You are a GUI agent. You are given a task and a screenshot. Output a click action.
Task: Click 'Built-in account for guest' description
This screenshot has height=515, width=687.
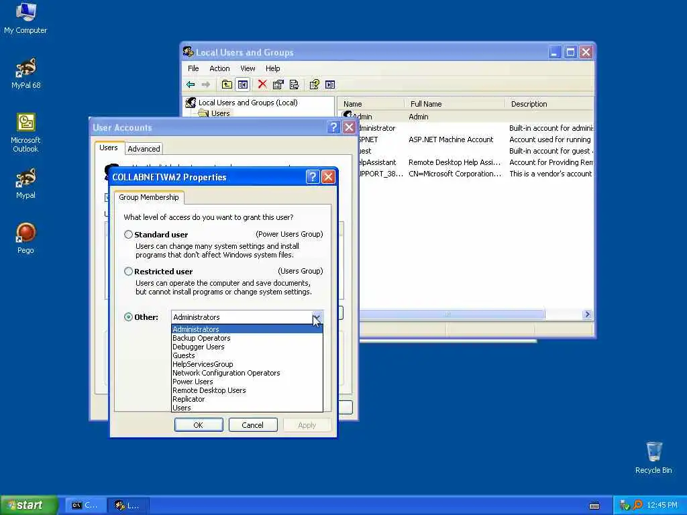551,151
